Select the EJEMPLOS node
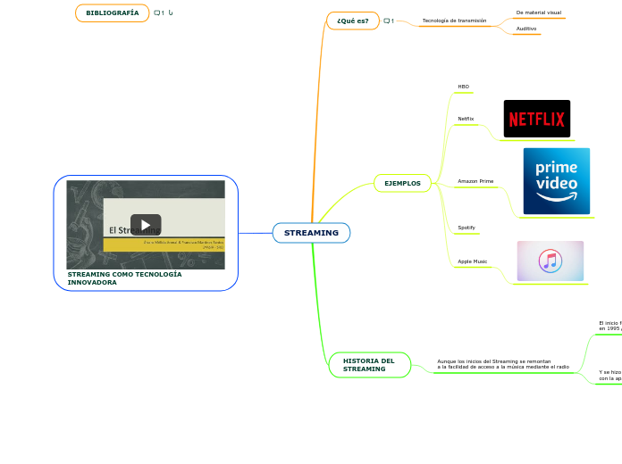This screenshot has height=464, width=622. (x=402, y=183)
